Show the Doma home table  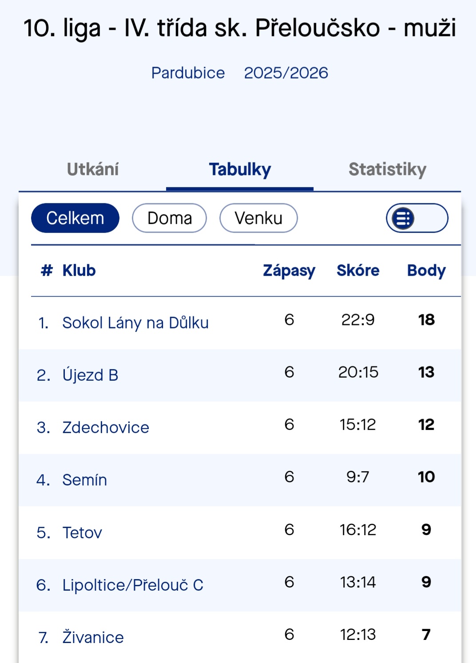point(169,218)
